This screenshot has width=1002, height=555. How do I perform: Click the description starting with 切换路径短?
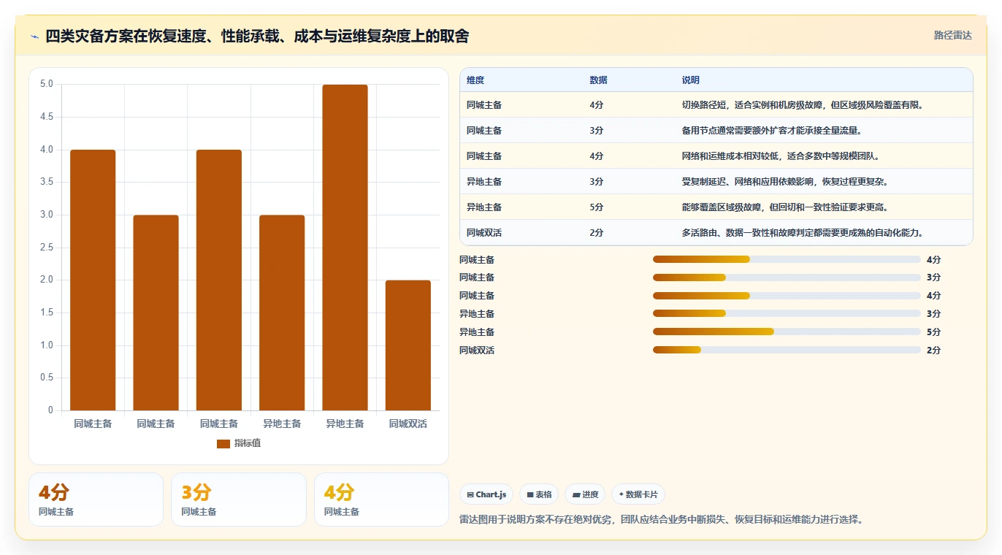click(x=803, y=105)
